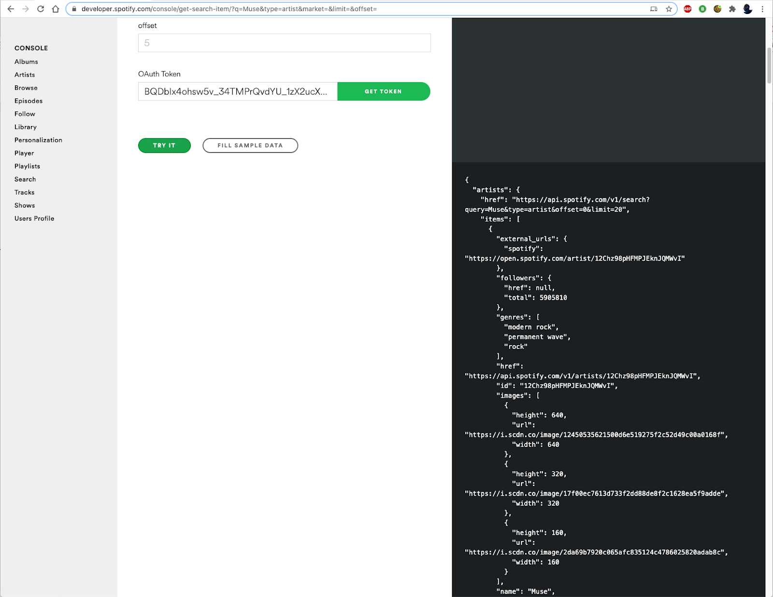The height and width of the screenshot is (597, 773).
Task: Open Playlists in the console sidebar
Action: pos(27,166)
